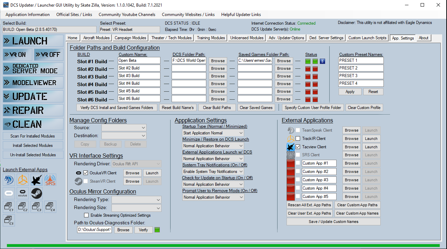
Task: Open the System Tray Notifications dropdown
Action: pyautogui.click(x=213, y=172)
